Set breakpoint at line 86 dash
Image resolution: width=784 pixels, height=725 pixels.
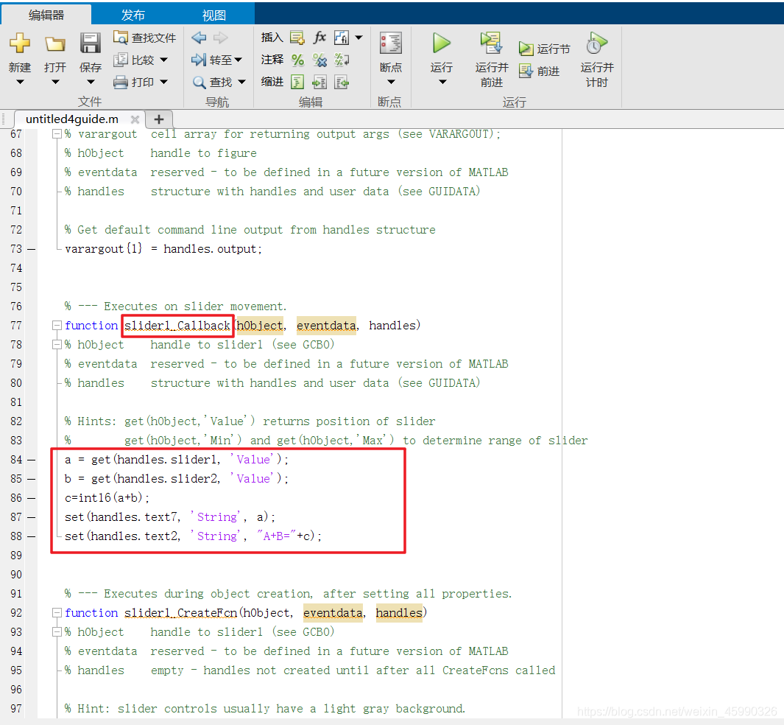pyautogui.click(x=32, y=498)
